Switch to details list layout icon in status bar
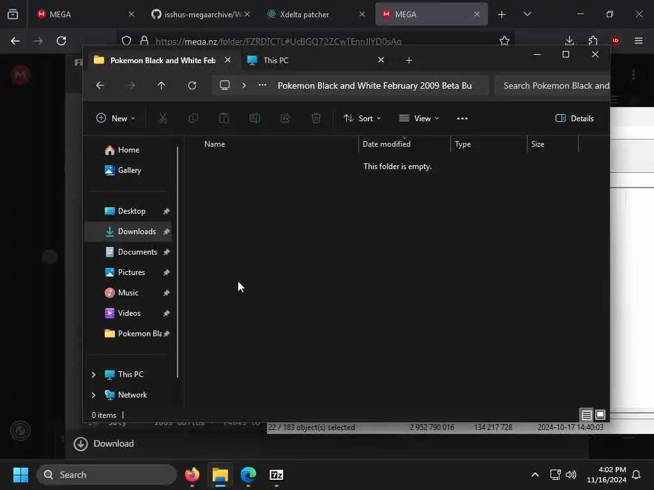Screen dimensions: 654x490 [586, 415]
